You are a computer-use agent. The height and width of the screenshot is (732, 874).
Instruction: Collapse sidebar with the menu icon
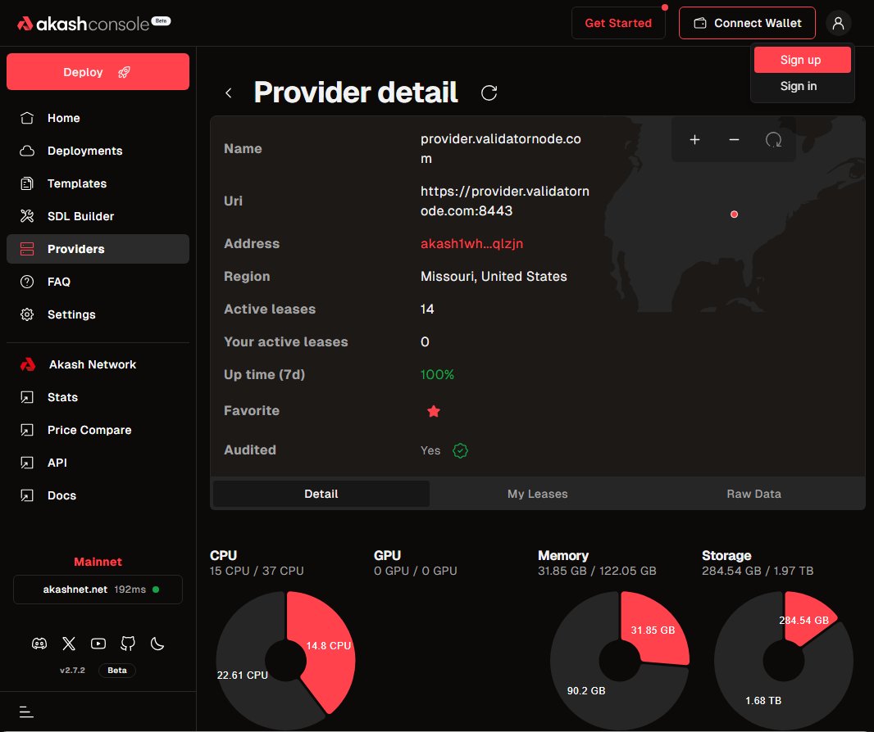tap(26, 712)
